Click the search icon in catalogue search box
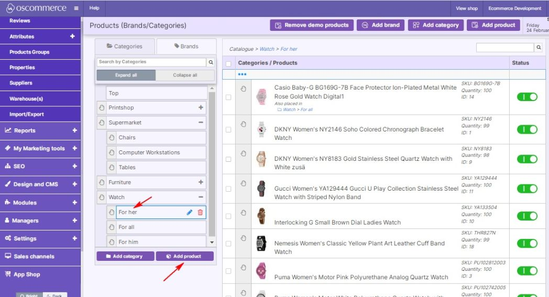Viewport: 549px width, 297px height. click(539, 47)
